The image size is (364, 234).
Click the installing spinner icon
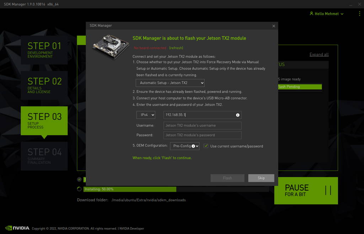pyautogui.click(x=79, y=189)
